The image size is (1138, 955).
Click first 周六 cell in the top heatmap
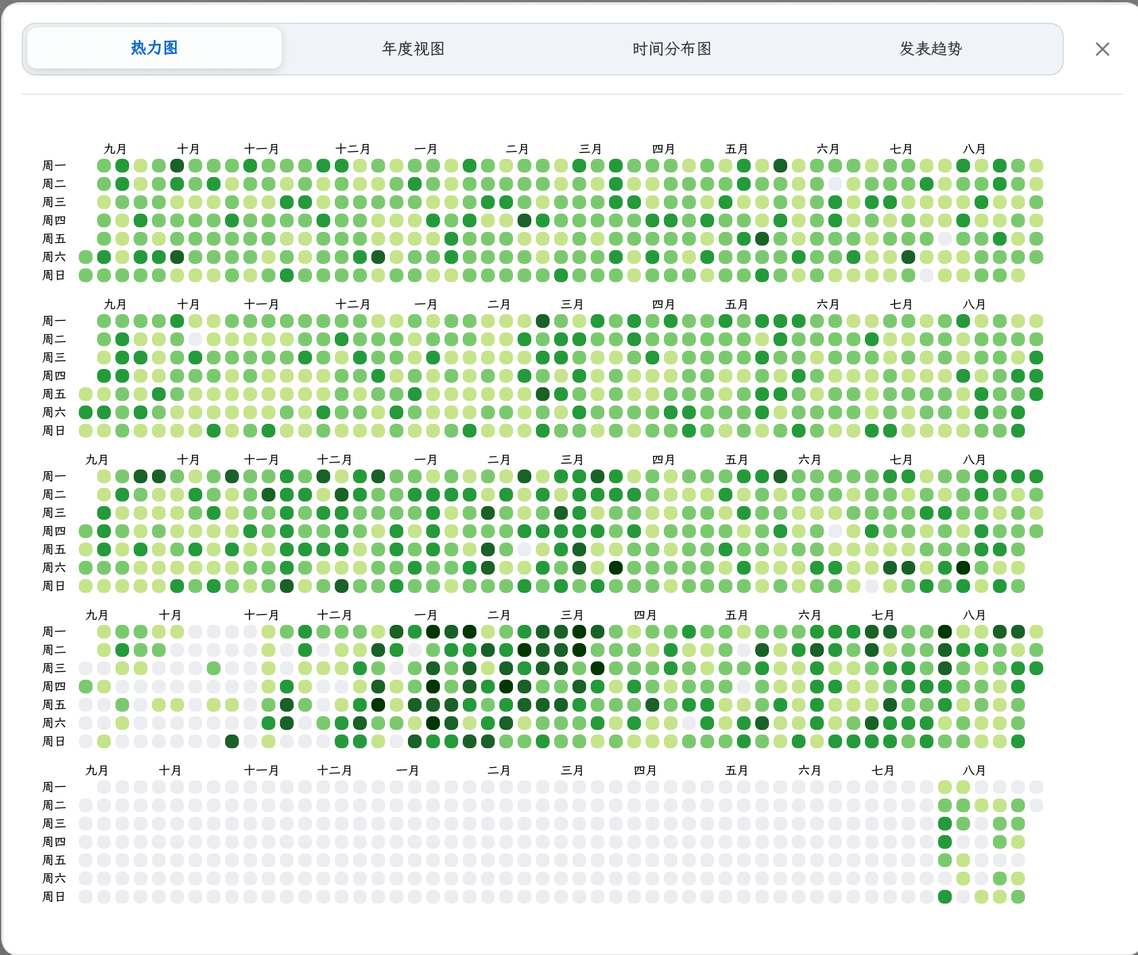[x=86, y=257]
